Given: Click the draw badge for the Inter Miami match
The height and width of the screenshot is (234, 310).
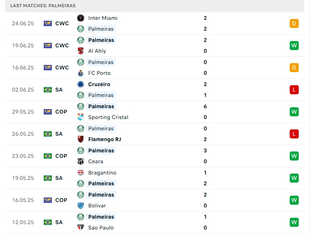Looking at the screenshot, I should pos(294,23).
